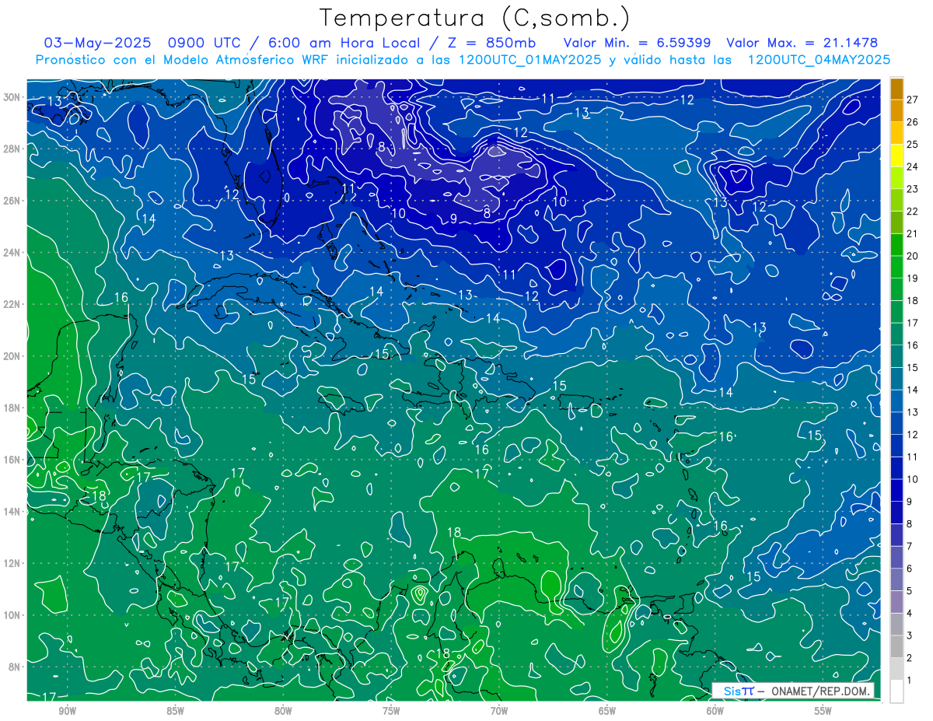
Task: Click the "85W" longitude axis label
Action: (x=175, y=711)
